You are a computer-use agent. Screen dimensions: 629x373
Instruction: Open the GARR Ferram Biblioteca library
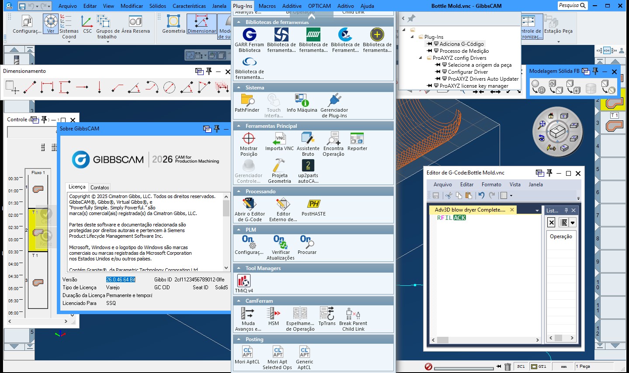point(249,35)
